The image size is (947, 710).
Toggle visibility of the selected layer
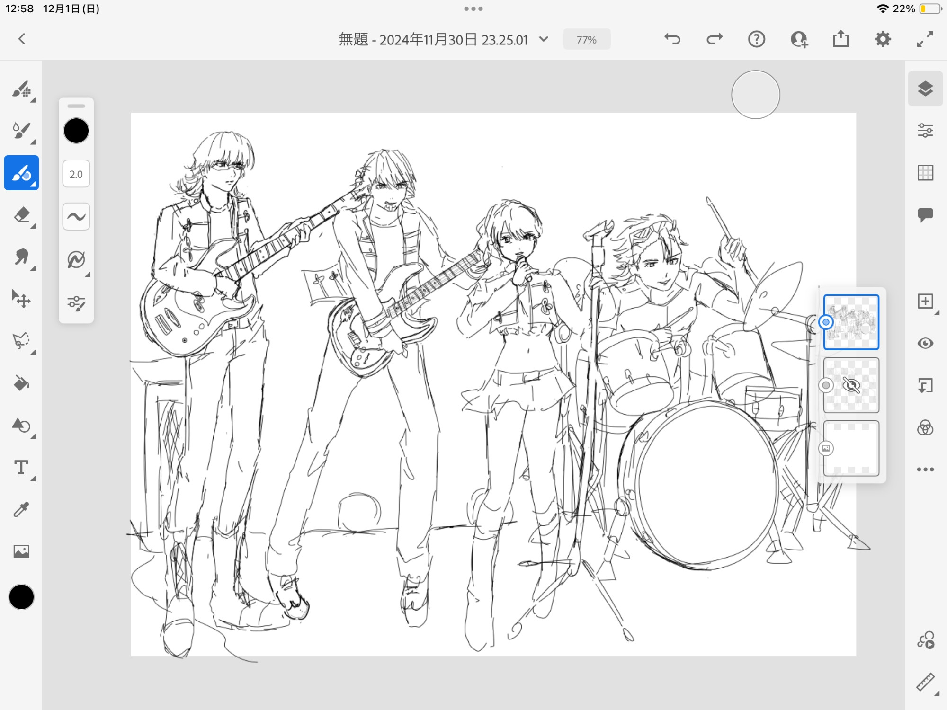[926, 343]
